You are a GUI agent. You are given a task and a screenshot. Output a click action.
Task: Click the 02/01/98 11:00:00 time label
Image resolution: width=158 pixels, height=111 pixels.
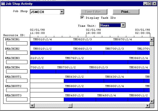[37, 31]
